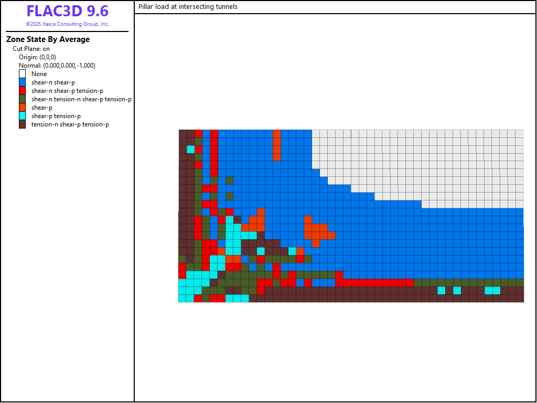Screen dimensions: 537x403
Task: Select the Origin (0,0,0) entry
Action: (37, 57)
